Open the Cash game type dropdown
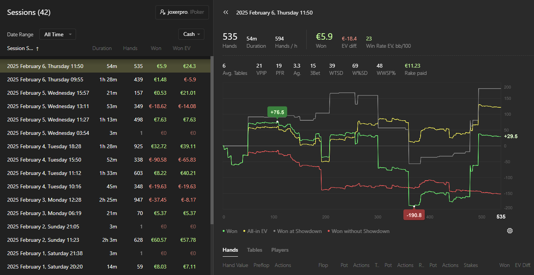The height and width of the screenshot is (275, 534). pyautogui.click(x=191, y=34)
